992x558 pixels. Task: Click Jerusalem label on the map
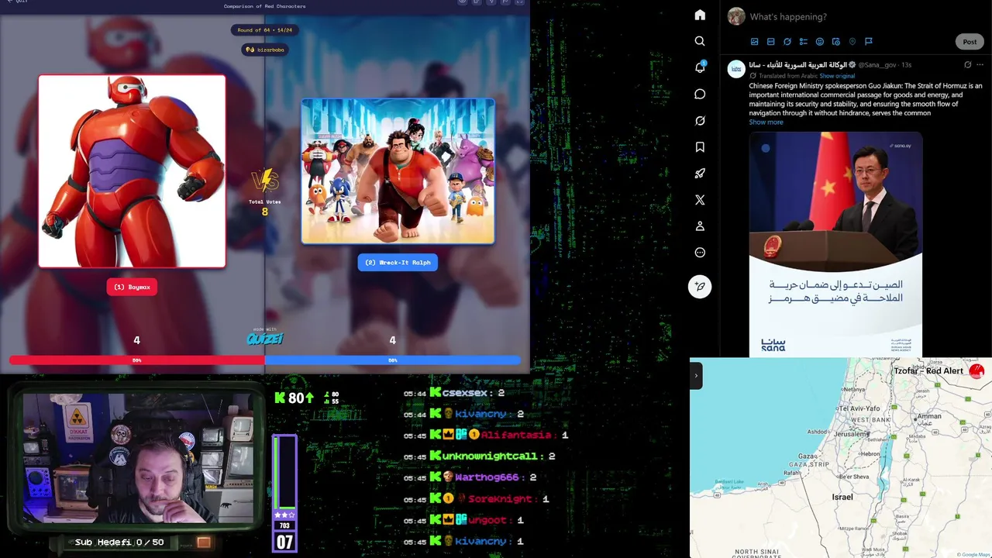[x=850, y=435]
